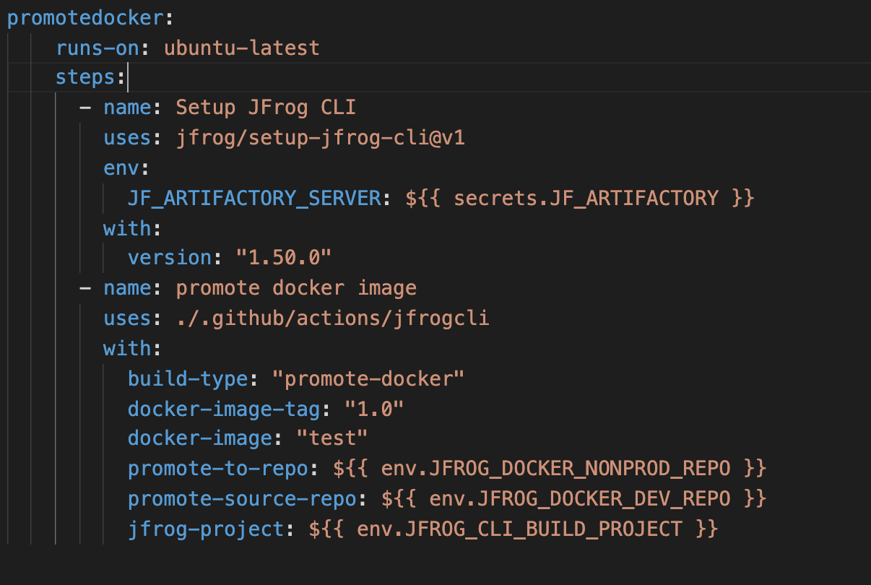Click the promote docker image step name

tap(296, 287)
